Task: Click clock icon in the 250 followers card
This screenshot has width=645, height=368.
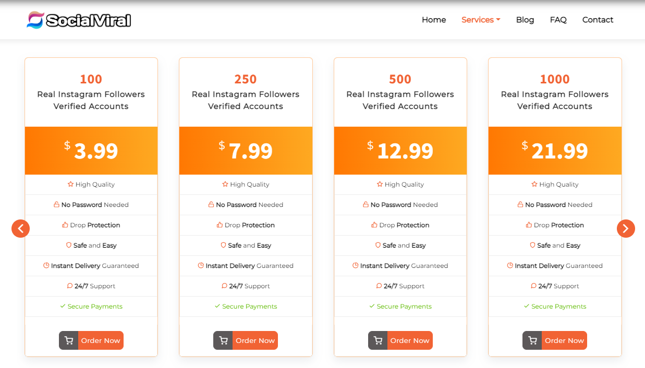Action: coord(201,265)
